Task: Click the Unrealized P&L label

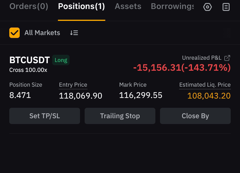Action: 201,58
